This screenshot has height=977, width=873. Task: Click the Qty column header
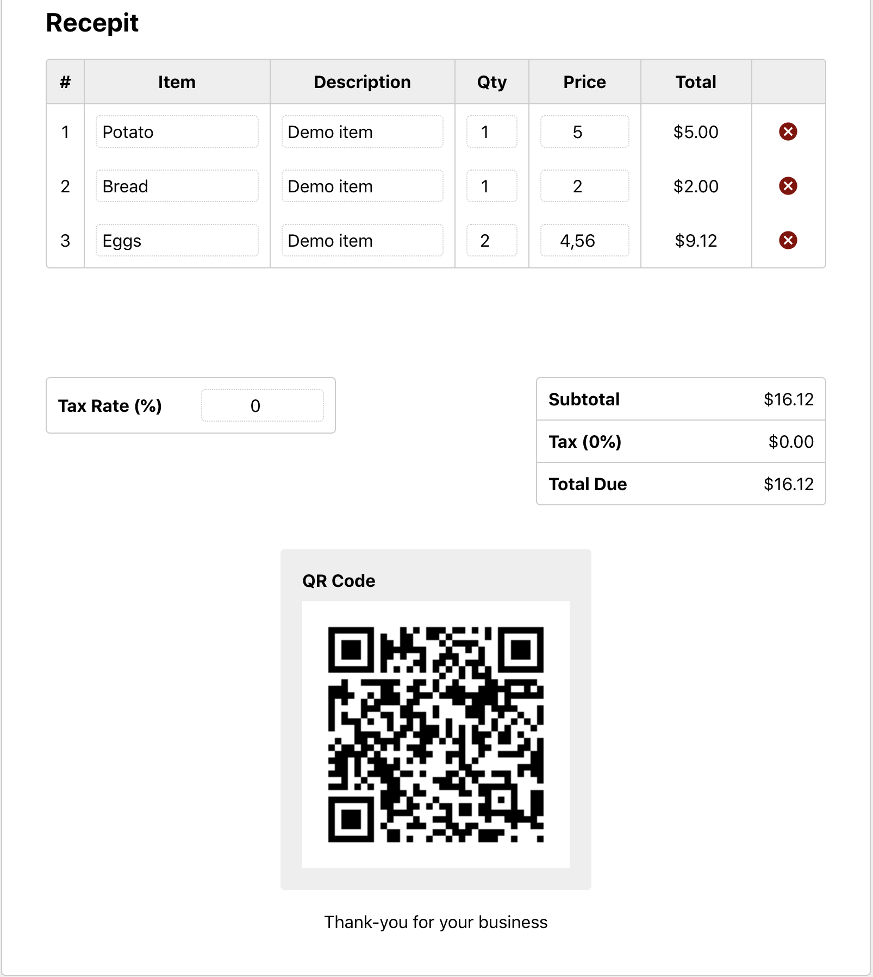pos(492,83)
